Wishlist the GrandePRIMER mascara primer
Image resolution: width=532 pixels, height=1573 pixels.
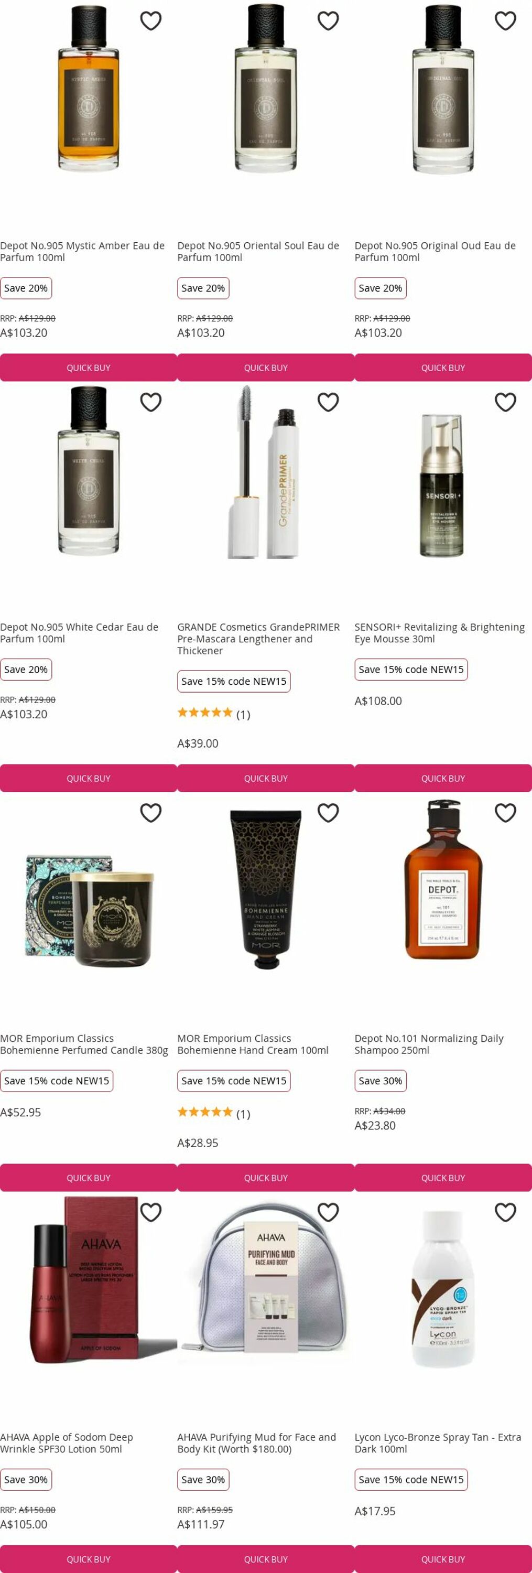coord(328,402)
